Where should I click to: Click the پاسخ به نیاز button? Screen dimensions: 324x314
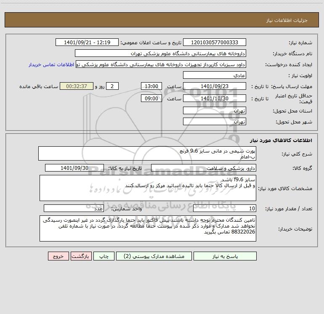[x=225, y=256]
